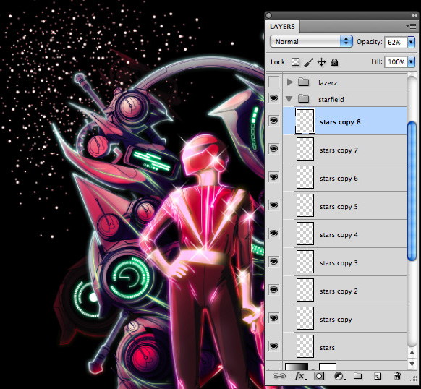Hide the starfield group with eye icon

273,98
